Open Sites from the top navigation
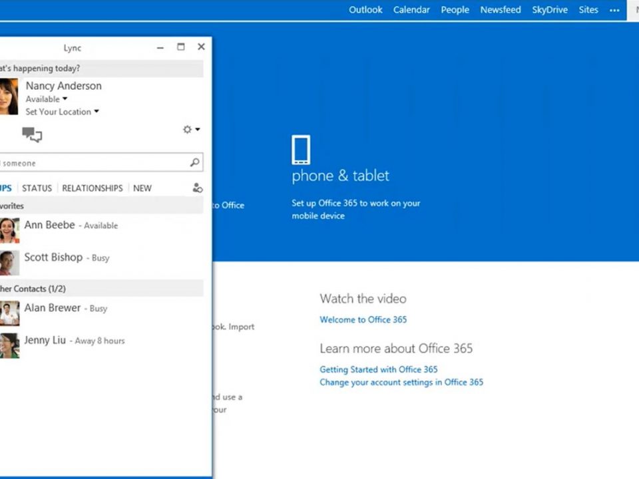The image size is (639, 479). [588, 10]
